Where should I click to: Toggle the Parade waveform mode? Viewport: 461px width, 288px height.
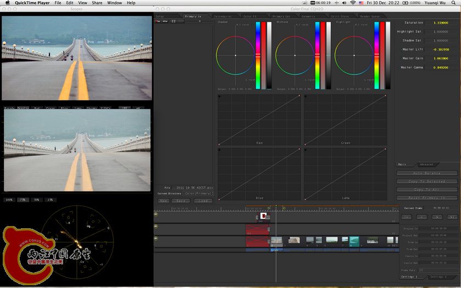(x=10, y=108)
